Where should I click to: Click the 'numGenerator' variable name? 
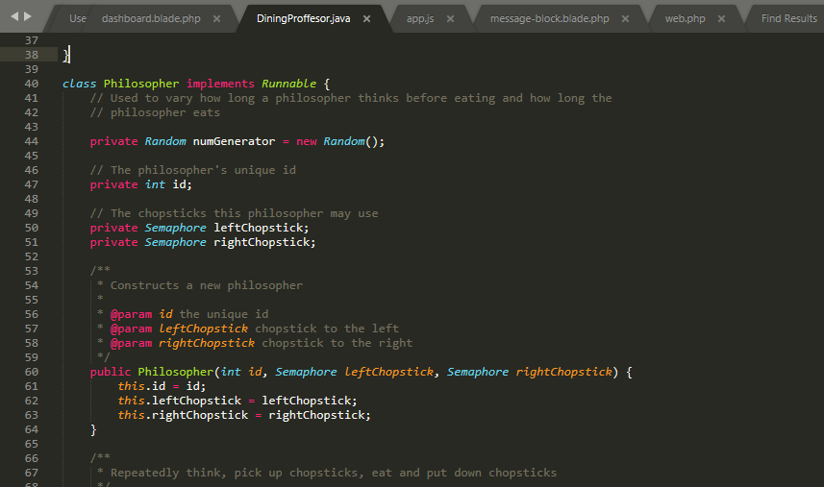[234, 141]
